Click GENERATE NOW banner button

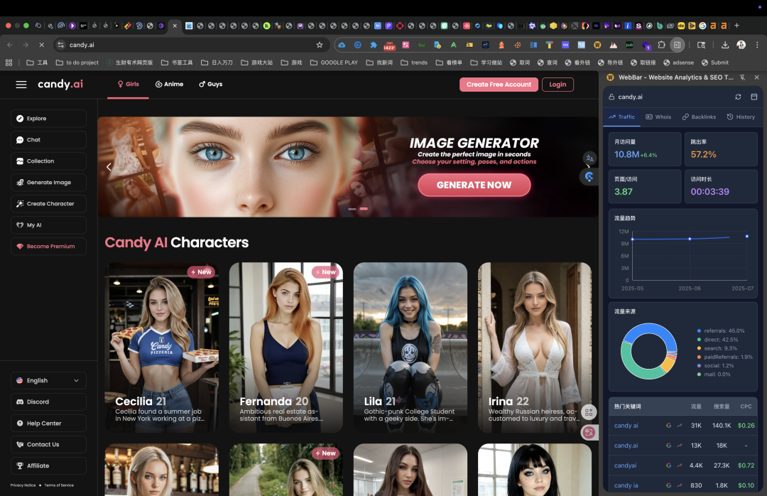[474, 185]
